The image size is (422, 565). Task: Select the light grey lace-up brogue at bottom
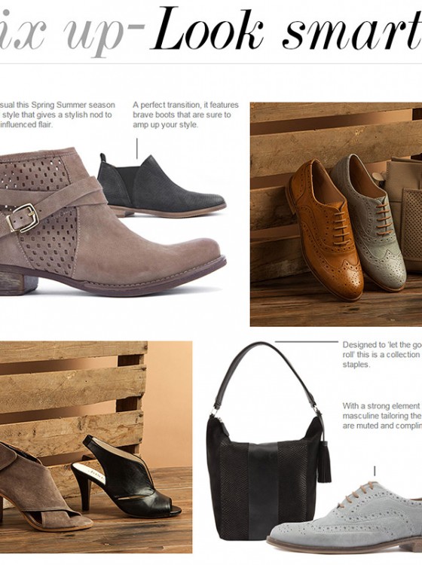pos(346,521)
